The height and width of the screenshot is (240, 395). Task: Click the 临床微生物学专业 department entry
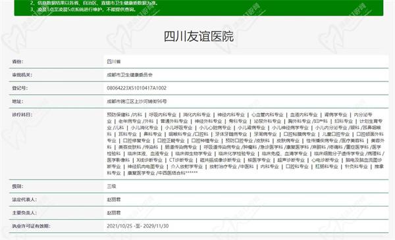194,154
